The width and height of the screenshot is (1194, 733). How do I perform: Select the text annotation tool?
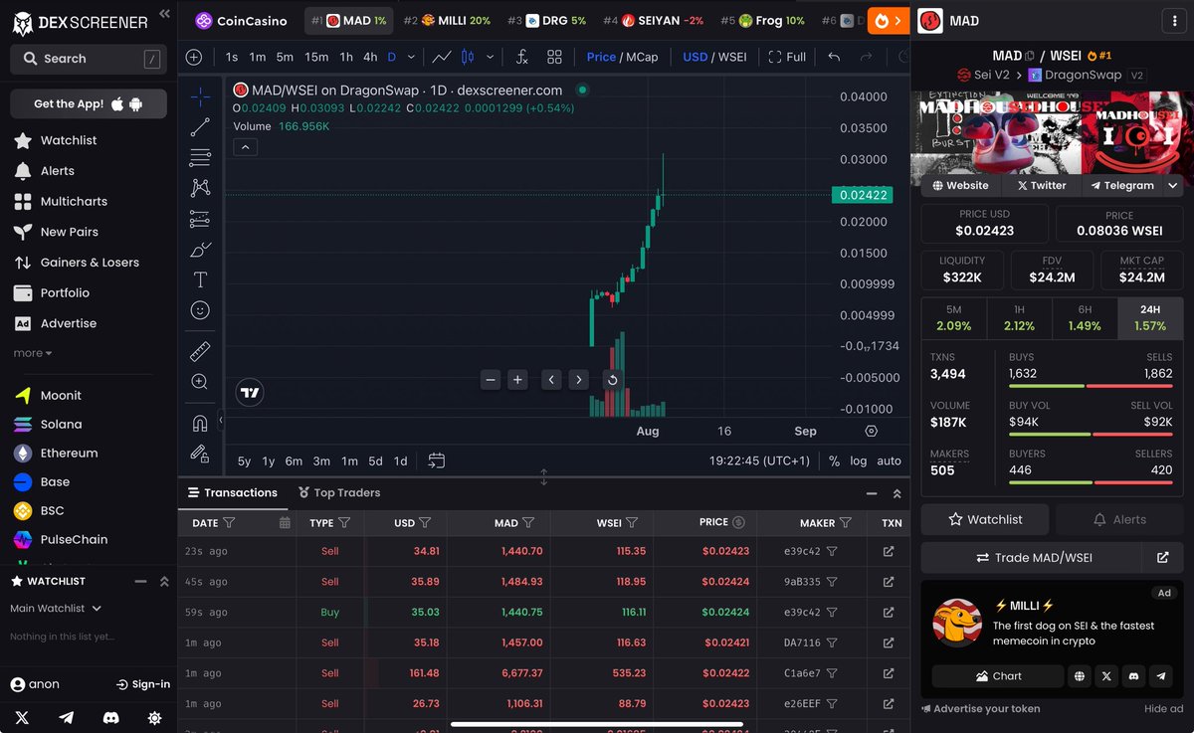[200, 279]
